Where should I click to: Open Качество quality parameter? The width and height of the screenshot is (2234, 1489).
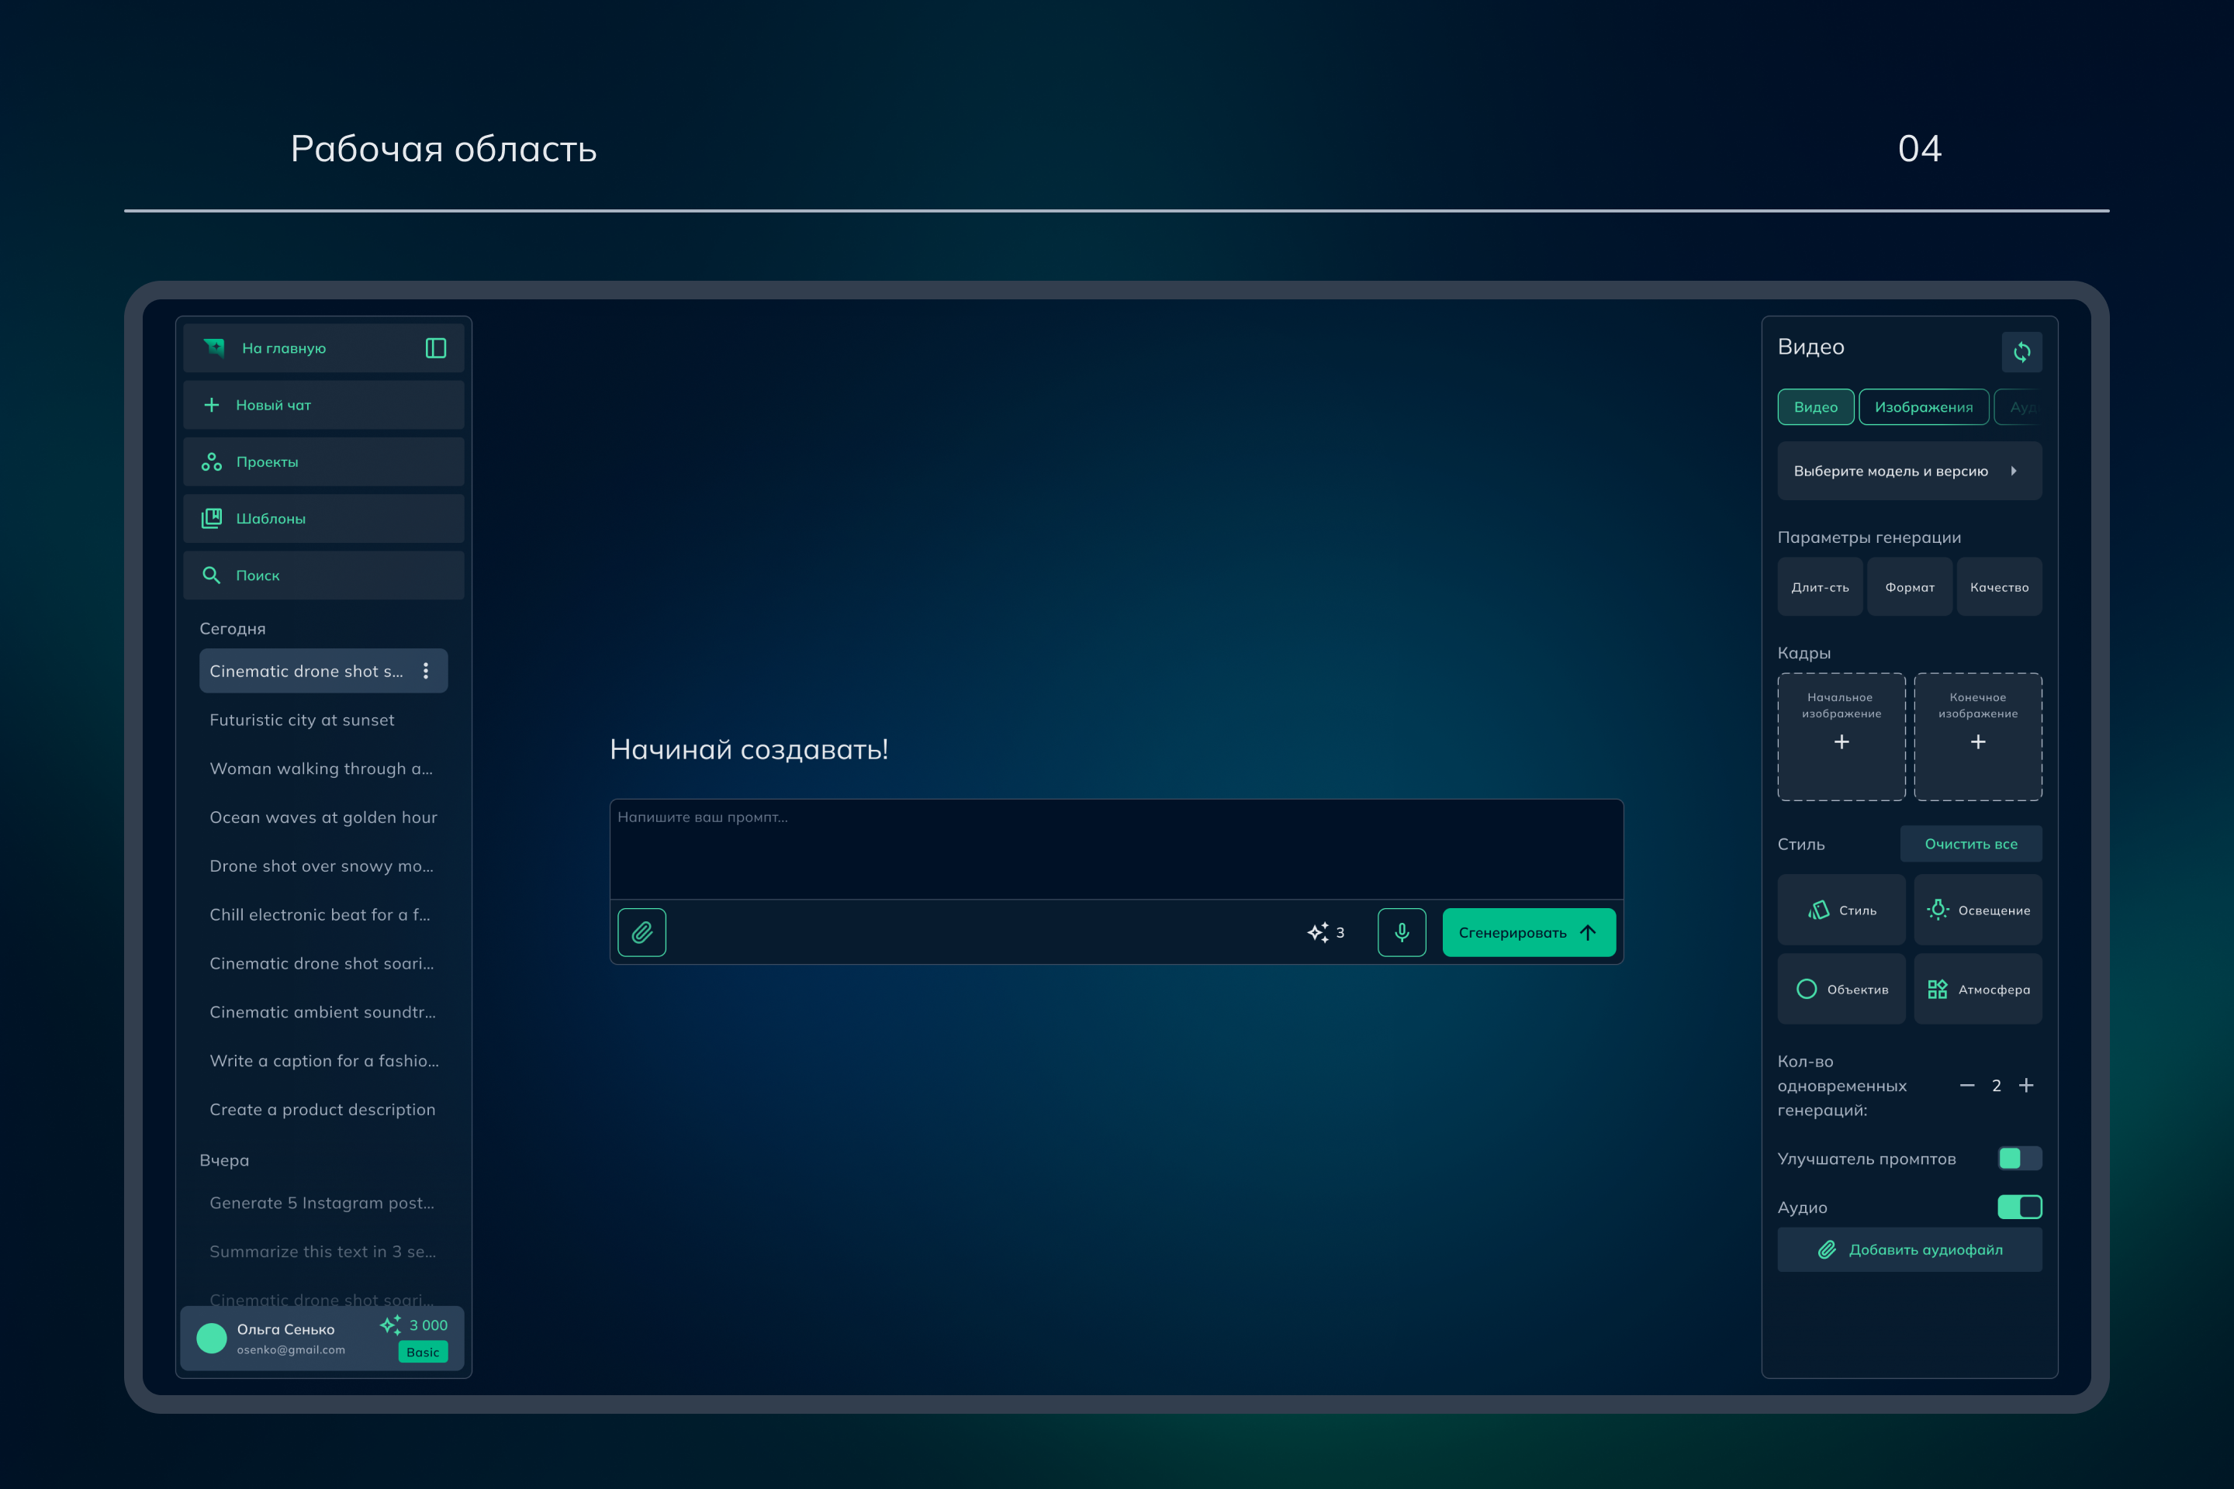(x=2000, y=587)
